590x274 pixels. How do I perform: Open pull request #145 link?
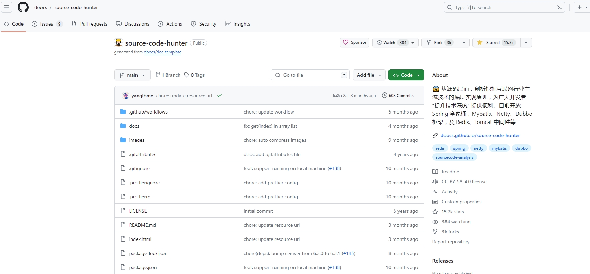(x=348, y=253)
